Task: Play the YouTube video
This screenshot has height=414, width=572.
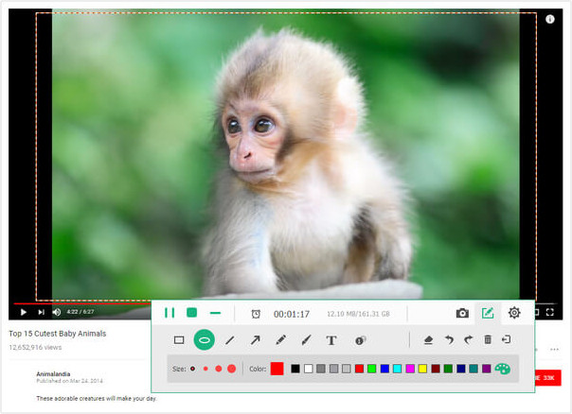Action: [24, 312]
